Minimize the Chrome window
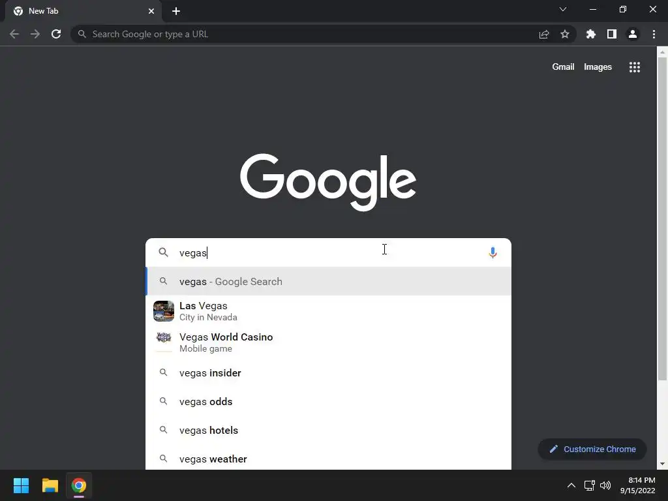This screenshot has height=501, width=668. (x=592, y=9)
